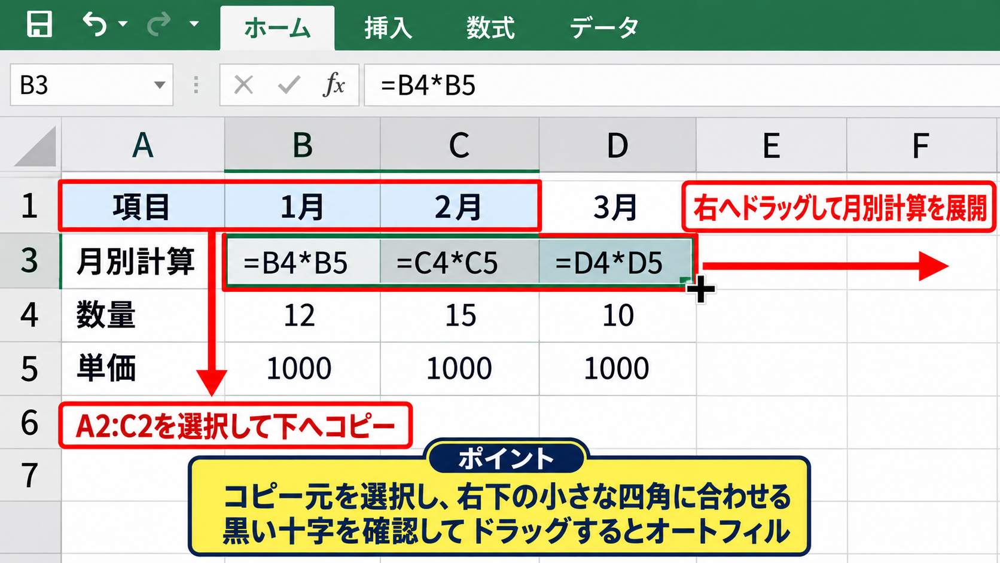The height and width of the screenshot is (563, 1000).
Task: Cancel formula entry with the X icon
Action: (x=243, y=85)
